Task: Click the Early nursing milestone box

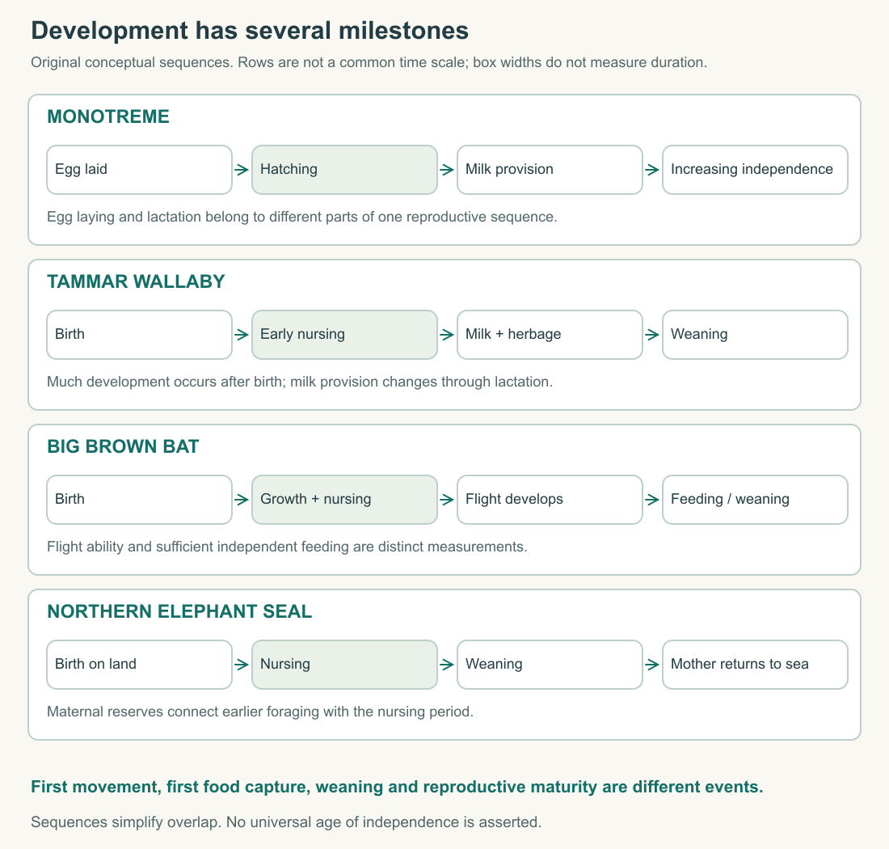Action: tap(345, 335)
